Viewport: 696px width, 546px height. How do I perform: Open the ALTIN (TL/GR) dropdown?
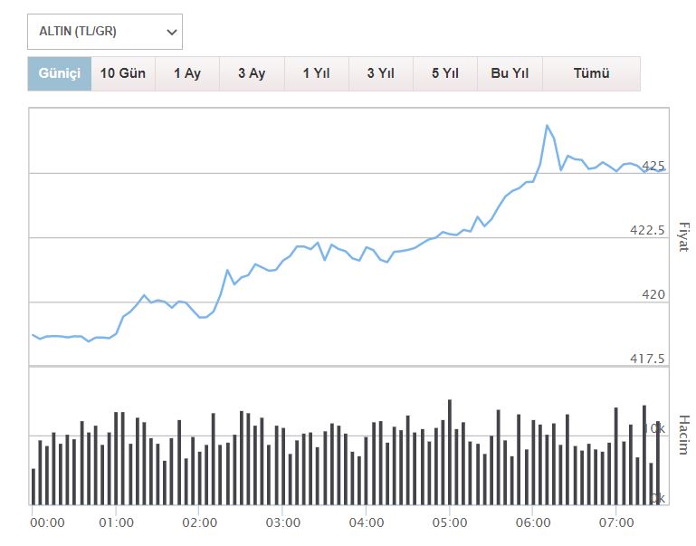tap(105, 32)
